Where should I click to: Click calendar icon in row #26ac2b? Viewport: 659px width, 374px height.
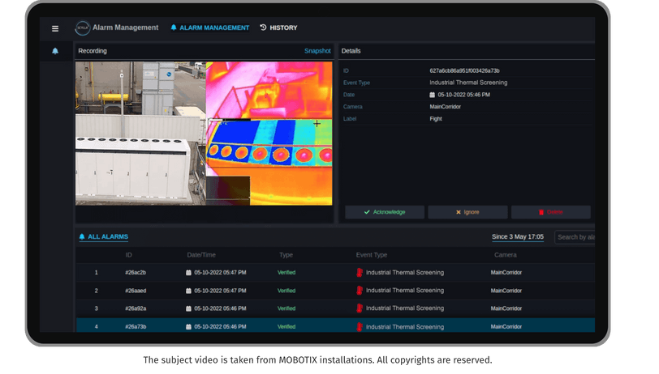click(x=188, y=273)
